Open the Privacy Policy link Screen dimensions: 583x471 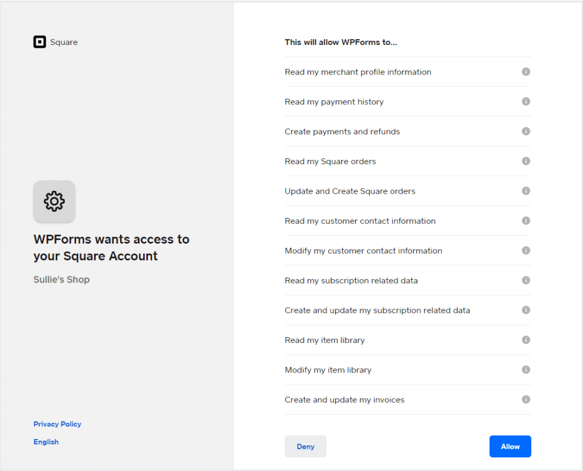pyautogui.click(x=57, y=424)
